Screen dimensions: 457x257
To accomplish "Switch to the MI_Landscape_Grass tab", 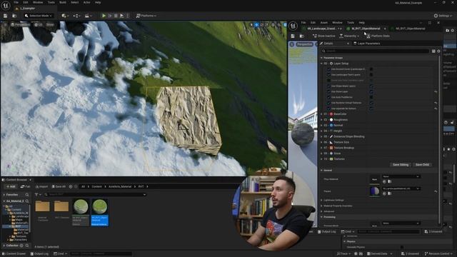I will (321, 29).
